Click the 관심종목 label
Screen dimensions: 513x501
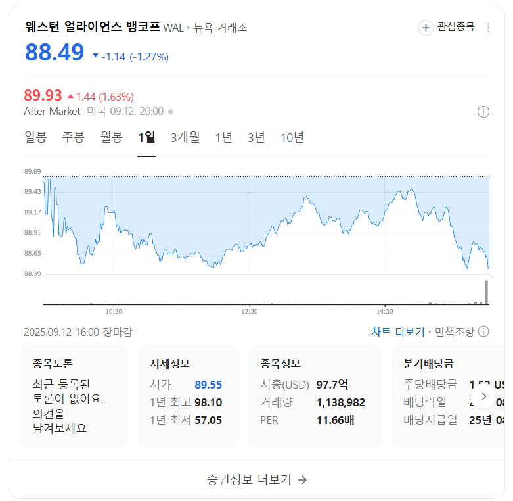point(456,27)
